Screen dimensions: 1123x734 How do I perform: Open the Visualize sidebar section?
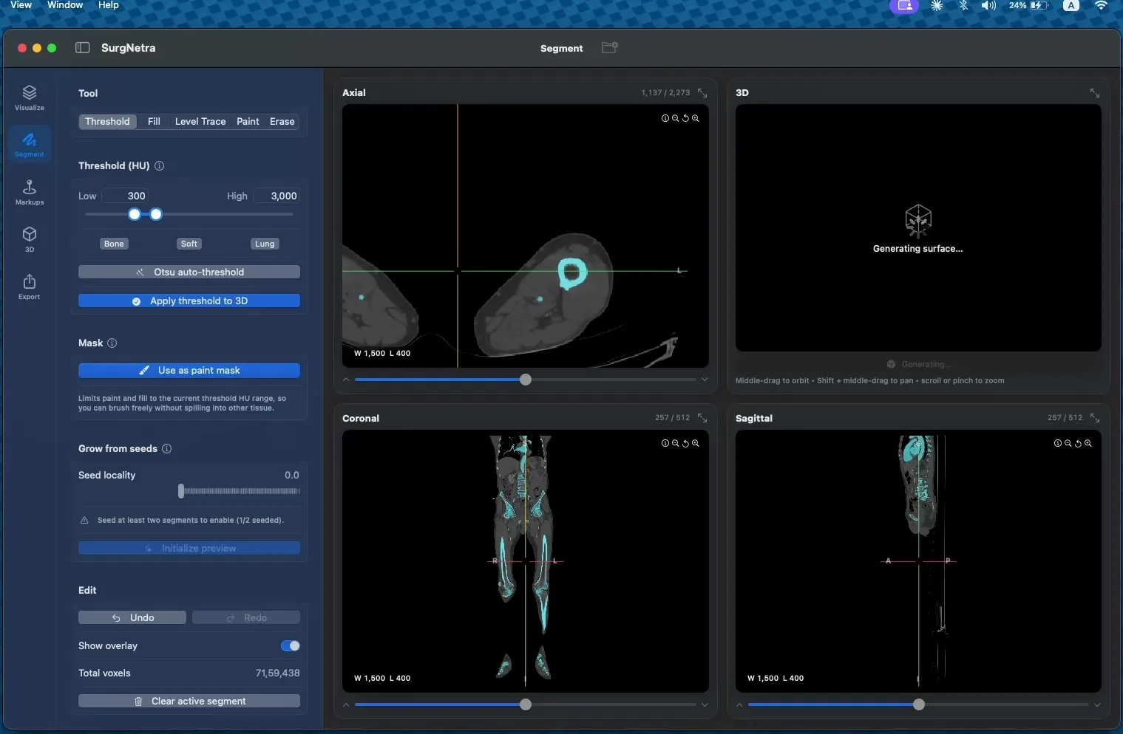pos(30,97)
